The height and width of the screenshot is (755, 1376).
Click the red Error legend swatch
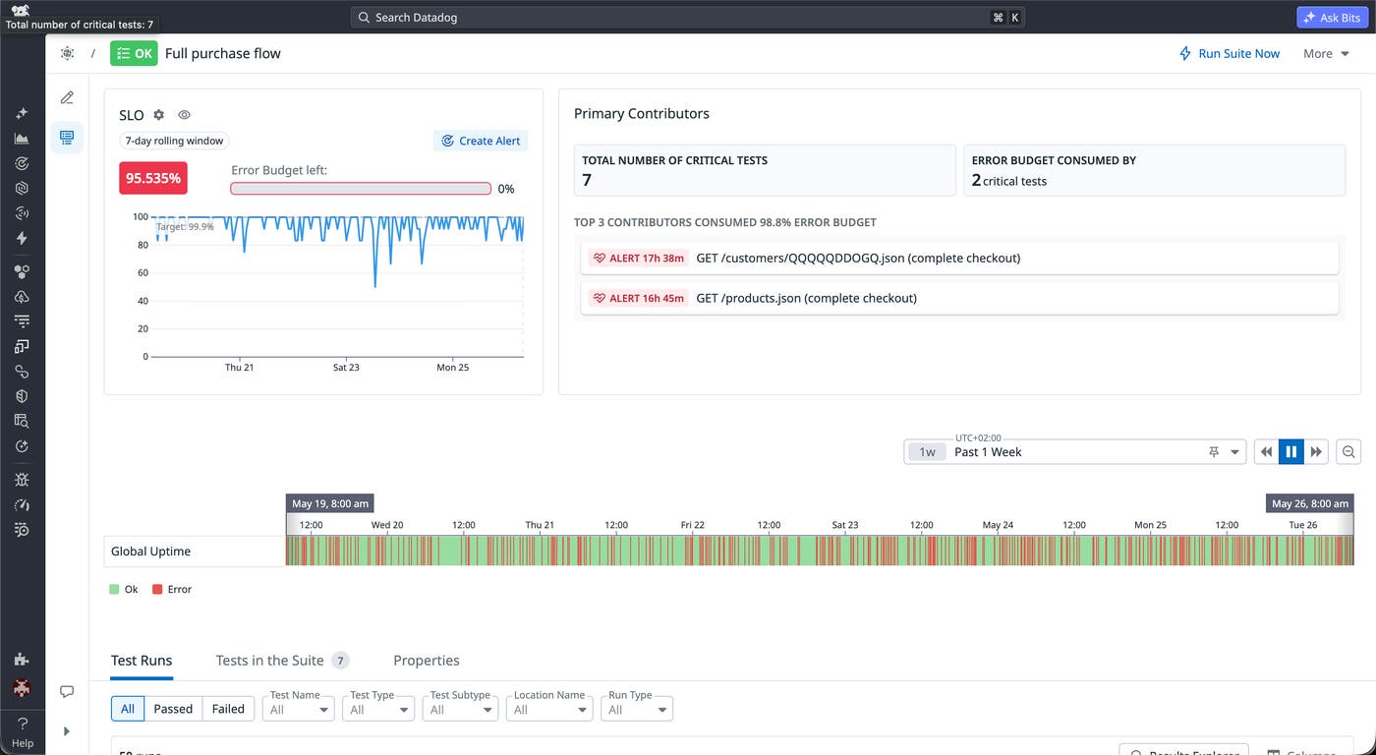[x=157, y=590]
